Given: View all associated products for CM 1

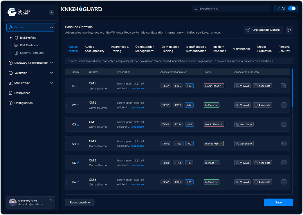Looking at the screenshot, I should pos(243,86).
